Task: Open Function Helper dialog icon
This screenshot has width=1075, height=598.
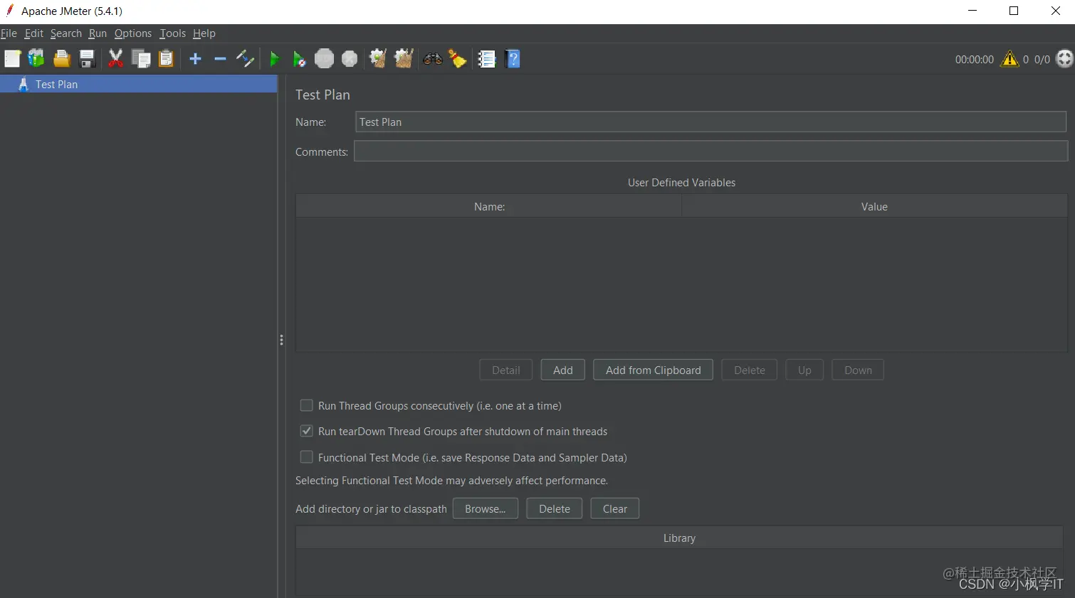Action: pyautogui.click(x=486, y=59)
